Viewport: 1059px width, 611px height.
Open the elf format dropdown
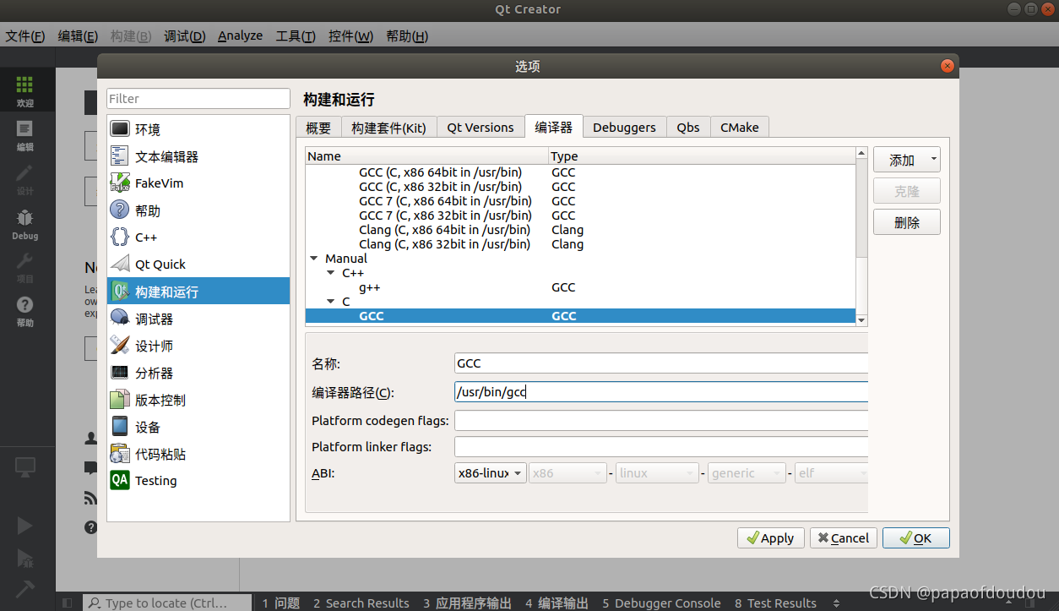coord(831,473)
